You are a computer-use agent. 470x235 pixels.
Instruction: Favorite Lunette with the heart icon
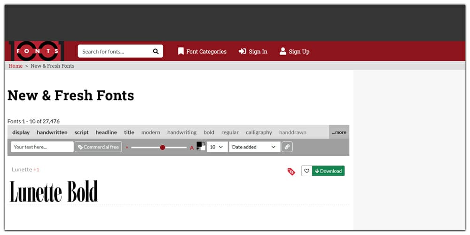point(306,171)
